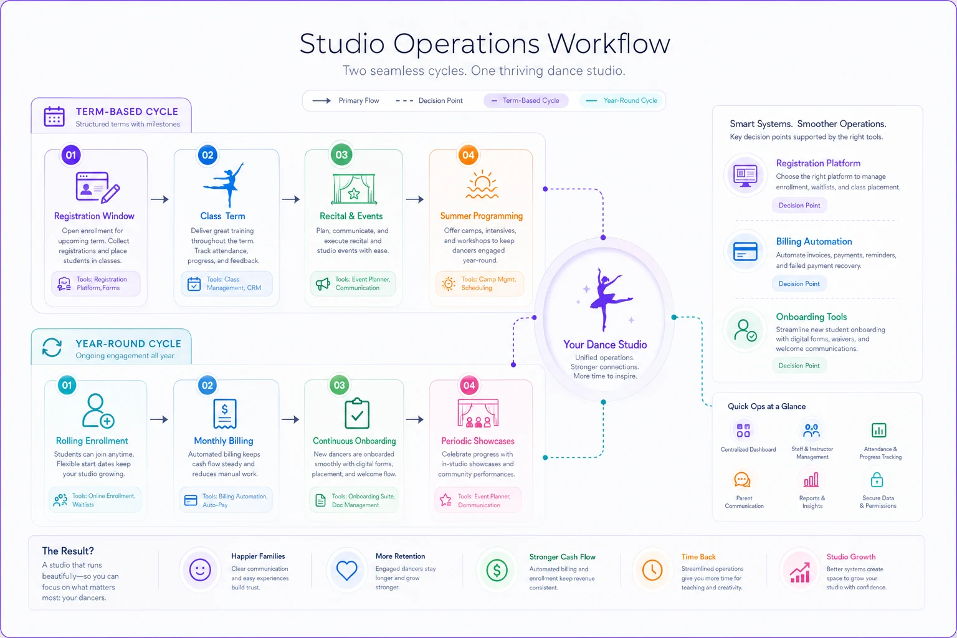This screenshot has width=957, height=638.
Task: Open the Centralized Dashboard icon
Action: pyautogui.click(x=743, y=430)
